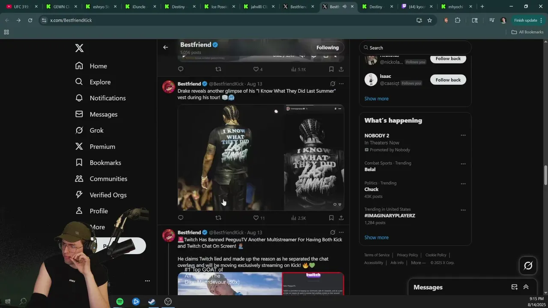Share the top video post

pos(341,69)
